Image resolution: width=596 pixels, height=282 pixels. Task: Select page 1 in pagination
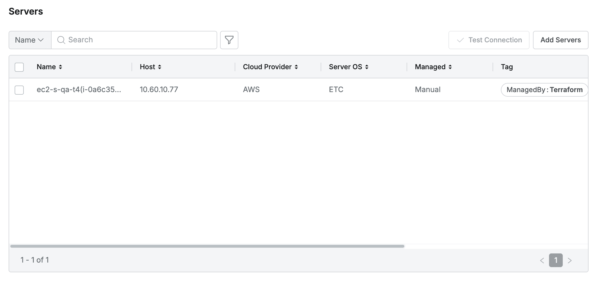pyautogui.click(x=556, y=260)
